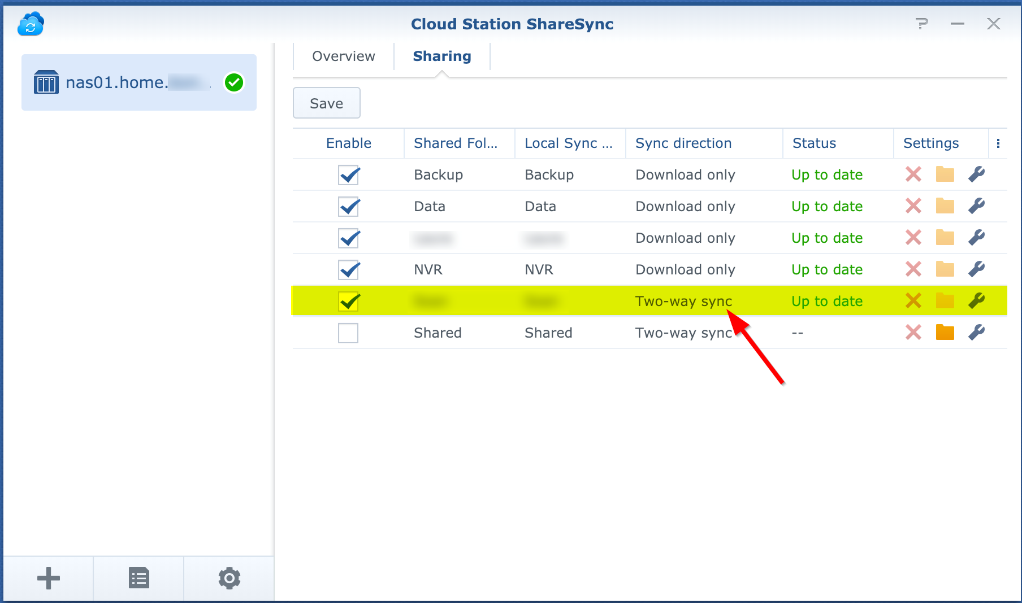Open wrench settings in highlighted yellow row
Screen dimensions: 1022x603
click(x=977, y=301)
